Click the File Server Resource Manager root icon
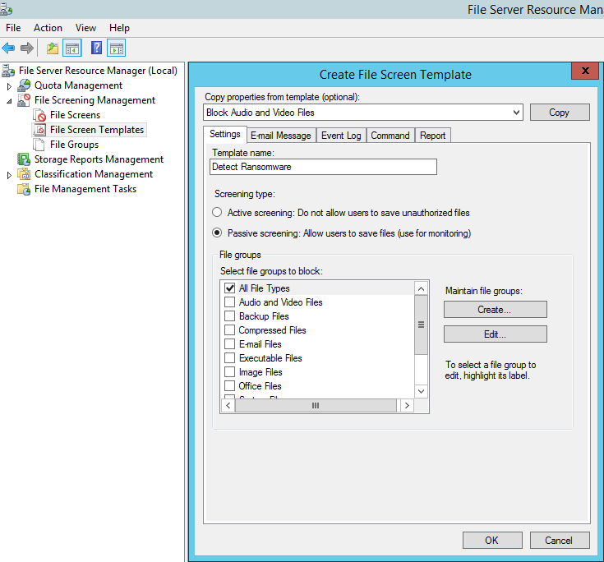 click(x=8, y=71)
